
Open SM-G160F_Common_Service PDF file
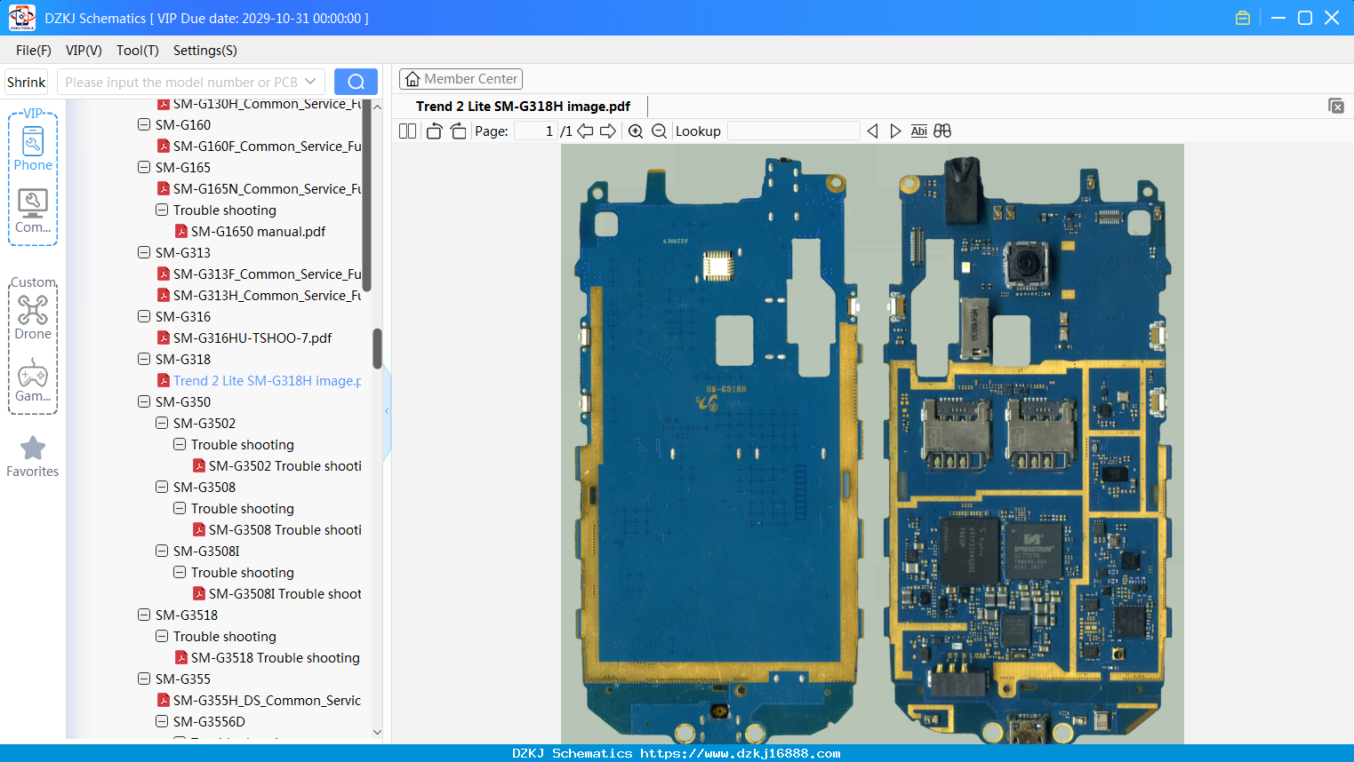[259, 146]
